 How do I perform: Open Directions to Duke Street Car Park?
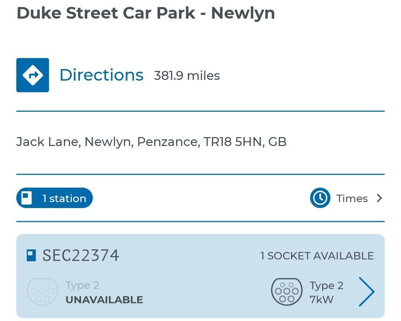tap(101, 75)
